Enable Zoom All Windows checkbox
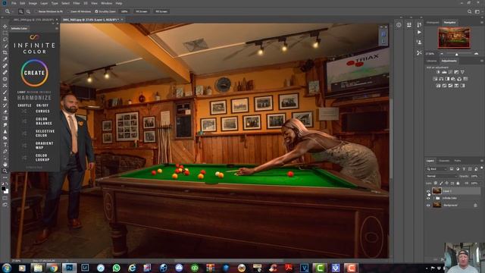 69,11
